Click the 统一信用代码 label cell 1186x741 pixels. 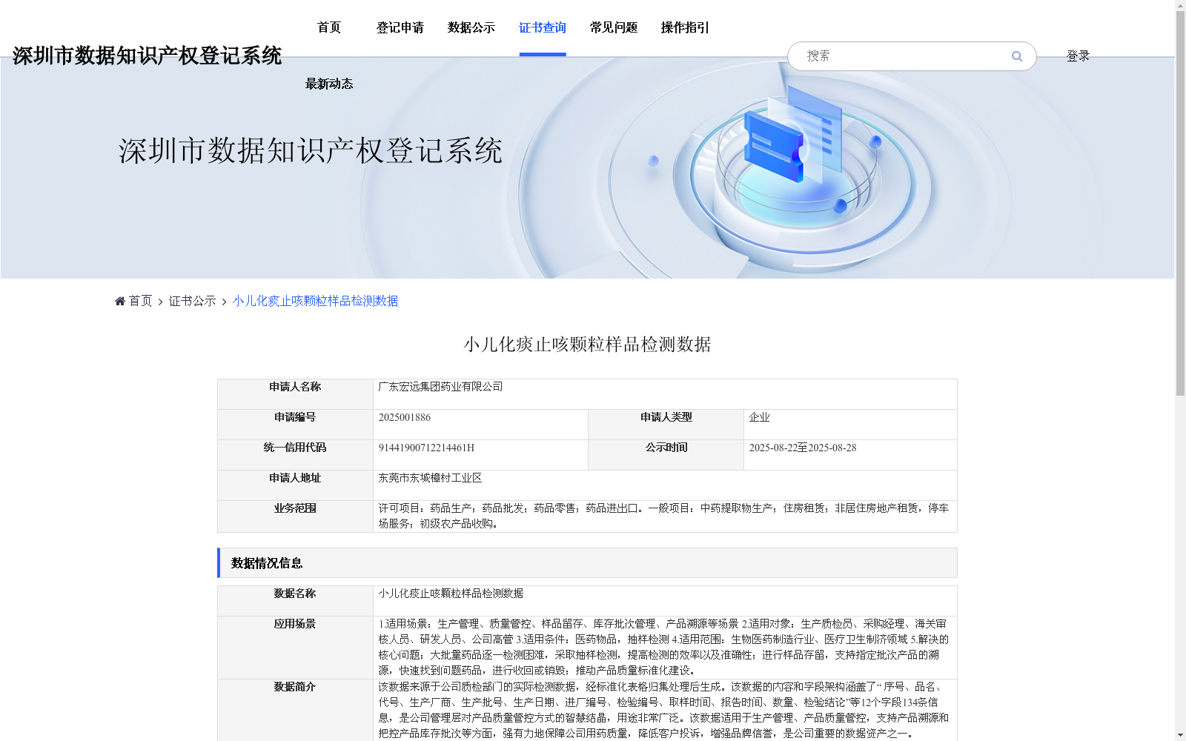[295, 455]
